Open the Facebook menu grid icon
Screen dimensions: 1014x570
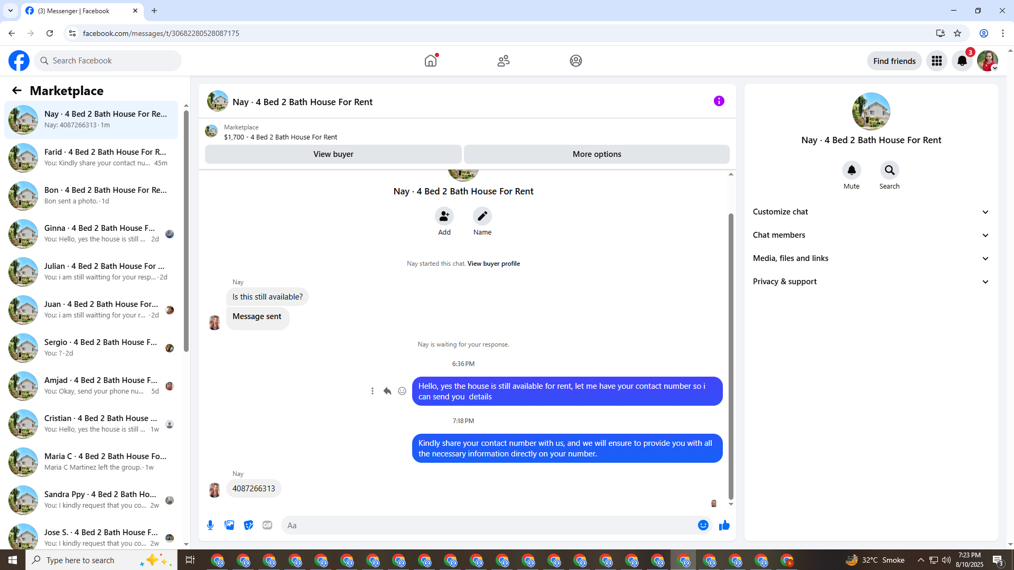937,61
